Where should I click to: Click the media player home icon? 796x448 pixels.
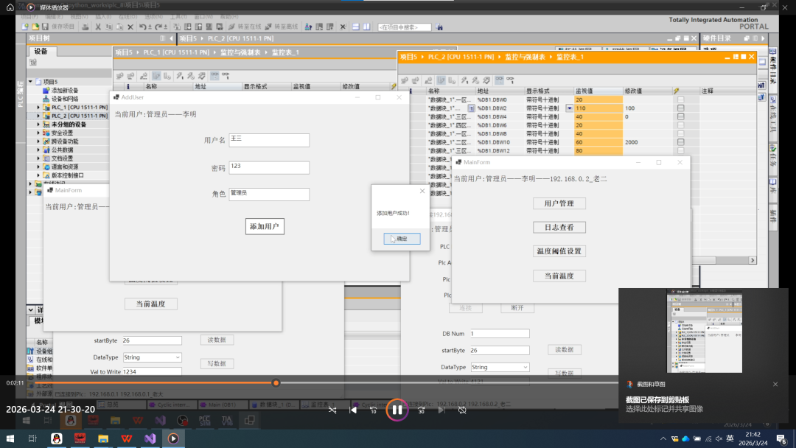10,7
